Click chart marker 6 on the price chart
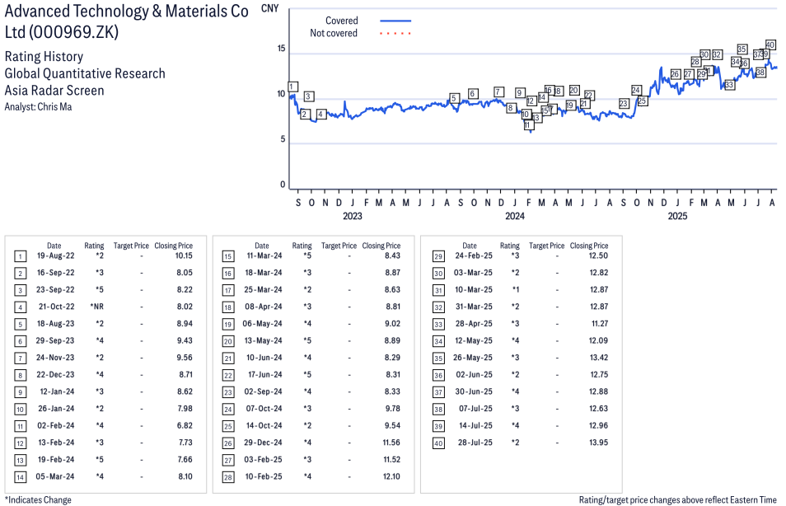This screenshot has width=786, height=506. click(473, 94)
